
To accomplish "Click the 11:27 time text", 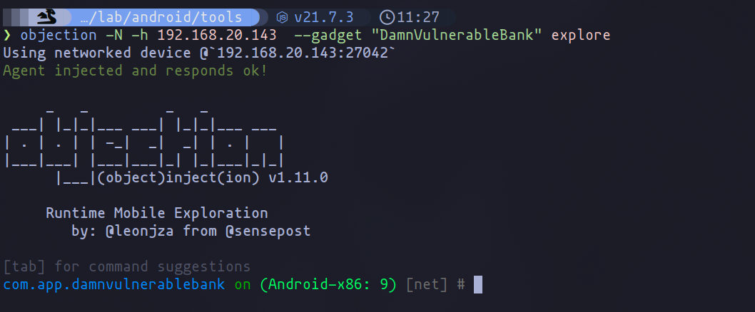I will (x=418, y=18).
